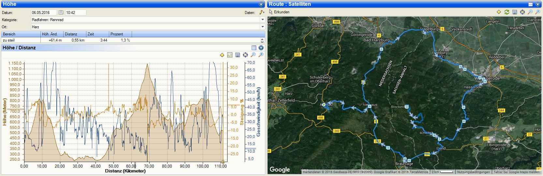Open the Höhe panel dropdown menu
This screenshot has height=176, width=543.
tap(261, 4)
